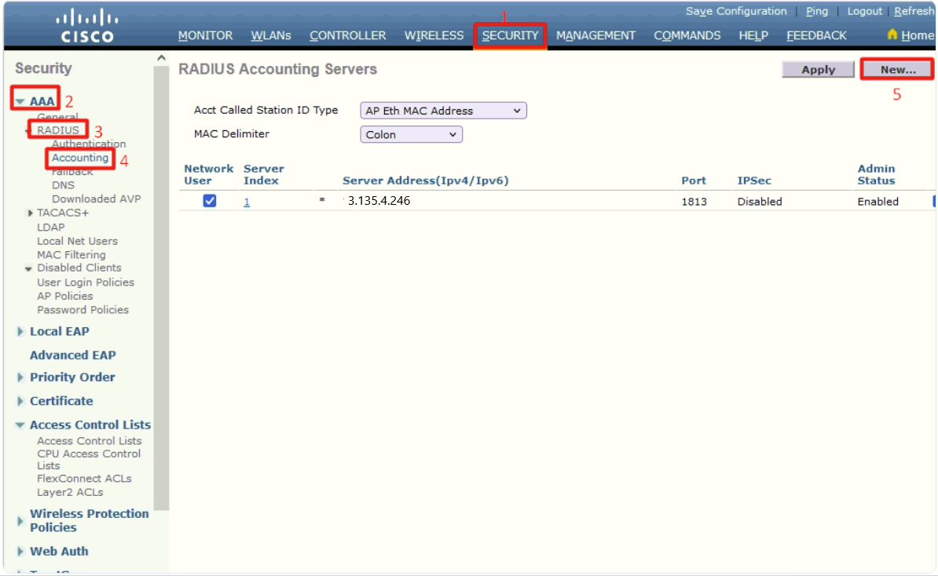The width and height of the screenshot is (938, 576).
Task: Click the Logout link
Action: click(x=864, y=11)
